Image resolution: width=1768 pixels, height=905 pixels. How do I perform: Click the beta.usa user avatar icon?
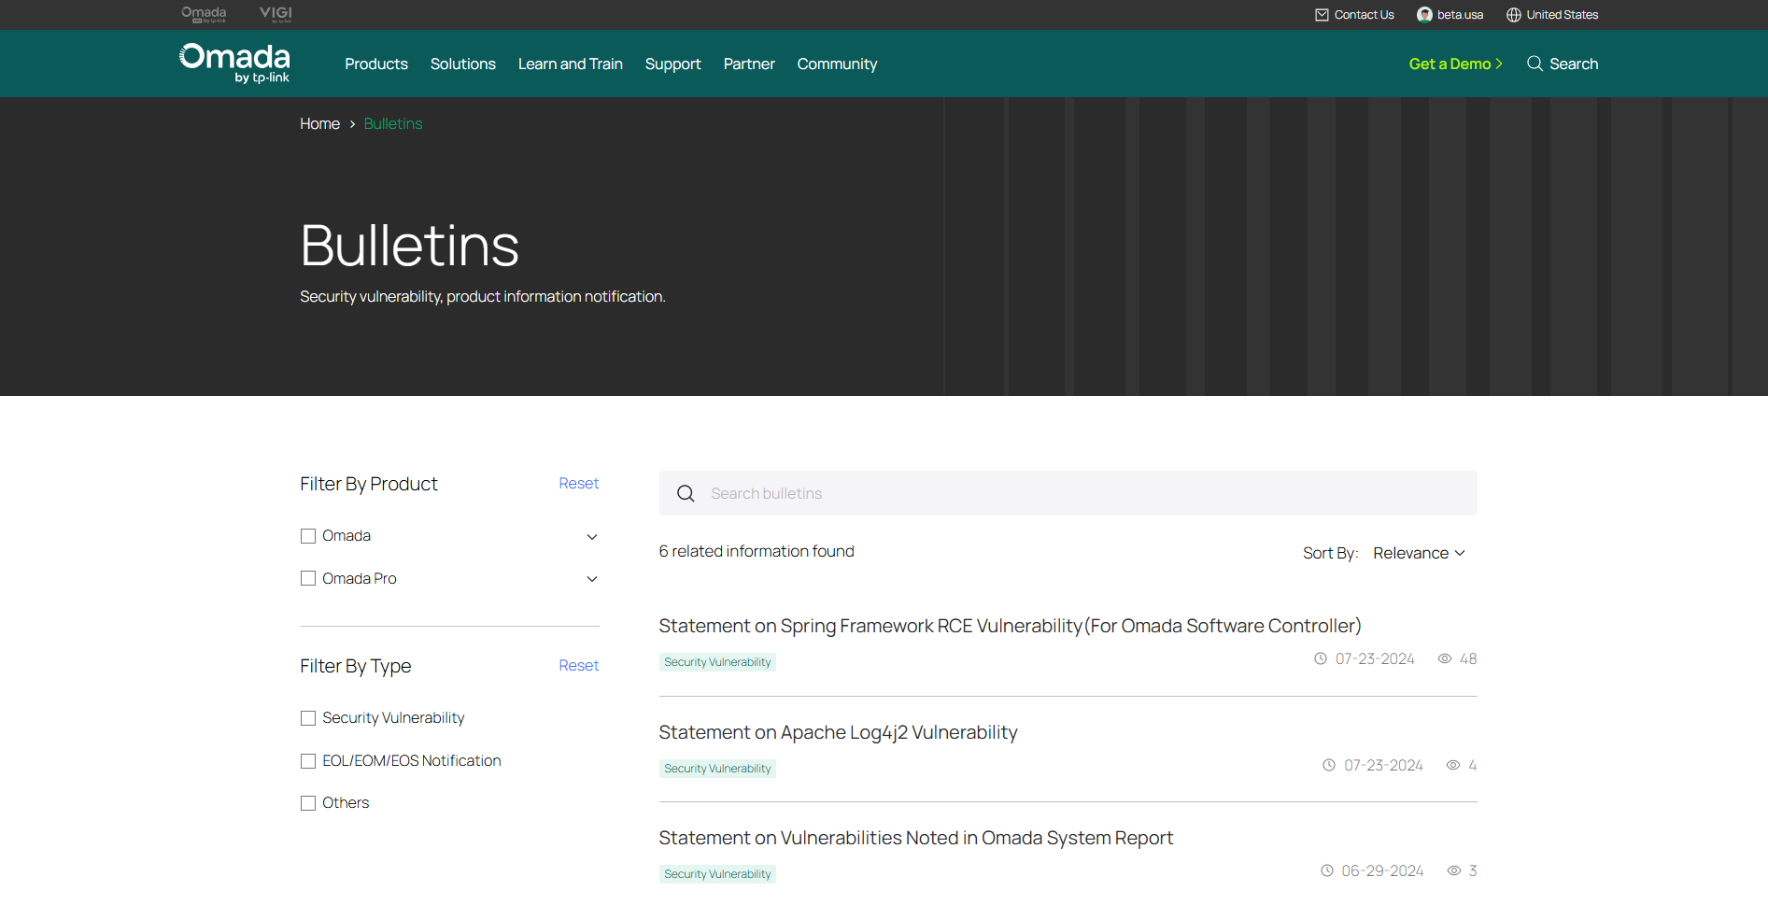[1424, 15]
